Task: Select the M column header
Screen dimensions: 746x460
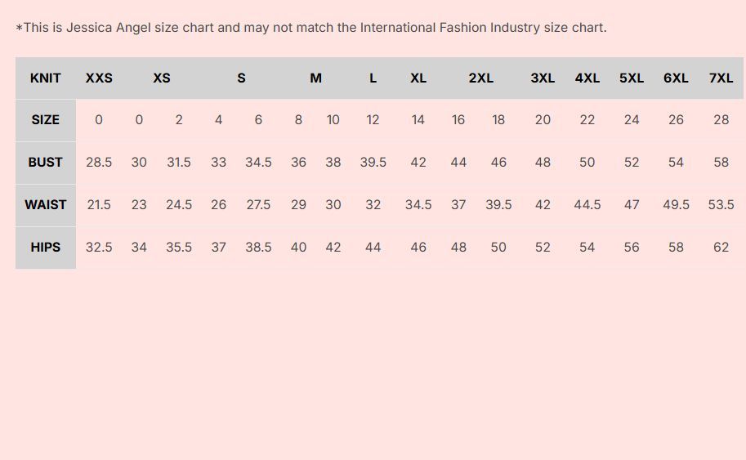Action: (316, 78)
